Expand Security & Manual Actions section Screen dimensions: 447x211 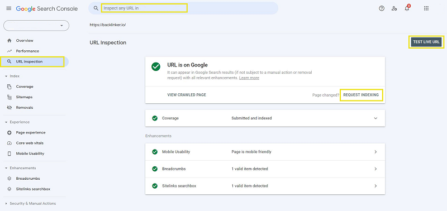6,204
